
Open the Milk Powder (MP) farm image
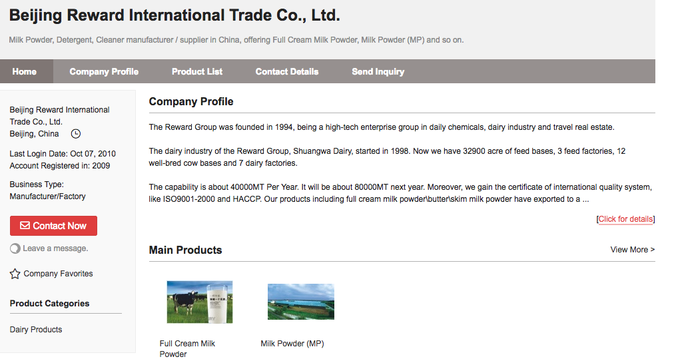pyautogui.click(x=300, y=302)
